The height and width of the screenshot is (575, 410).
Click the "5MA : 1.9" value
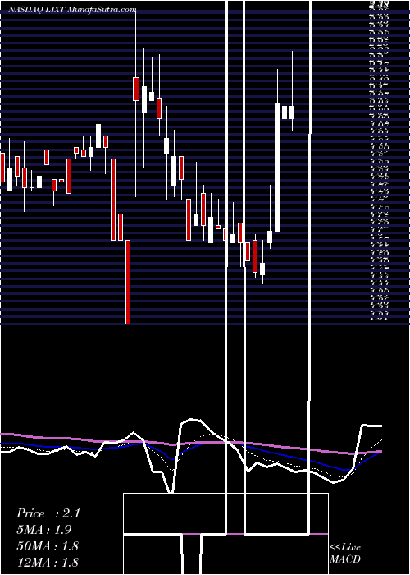click(x=43, y=530)
